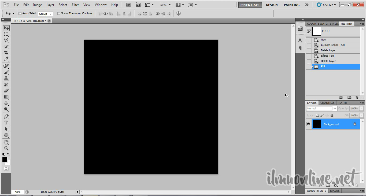Viewport: 366px width, 196px height.
Task: Click the black foreground color swatch
Action: (x=5, y=160)
